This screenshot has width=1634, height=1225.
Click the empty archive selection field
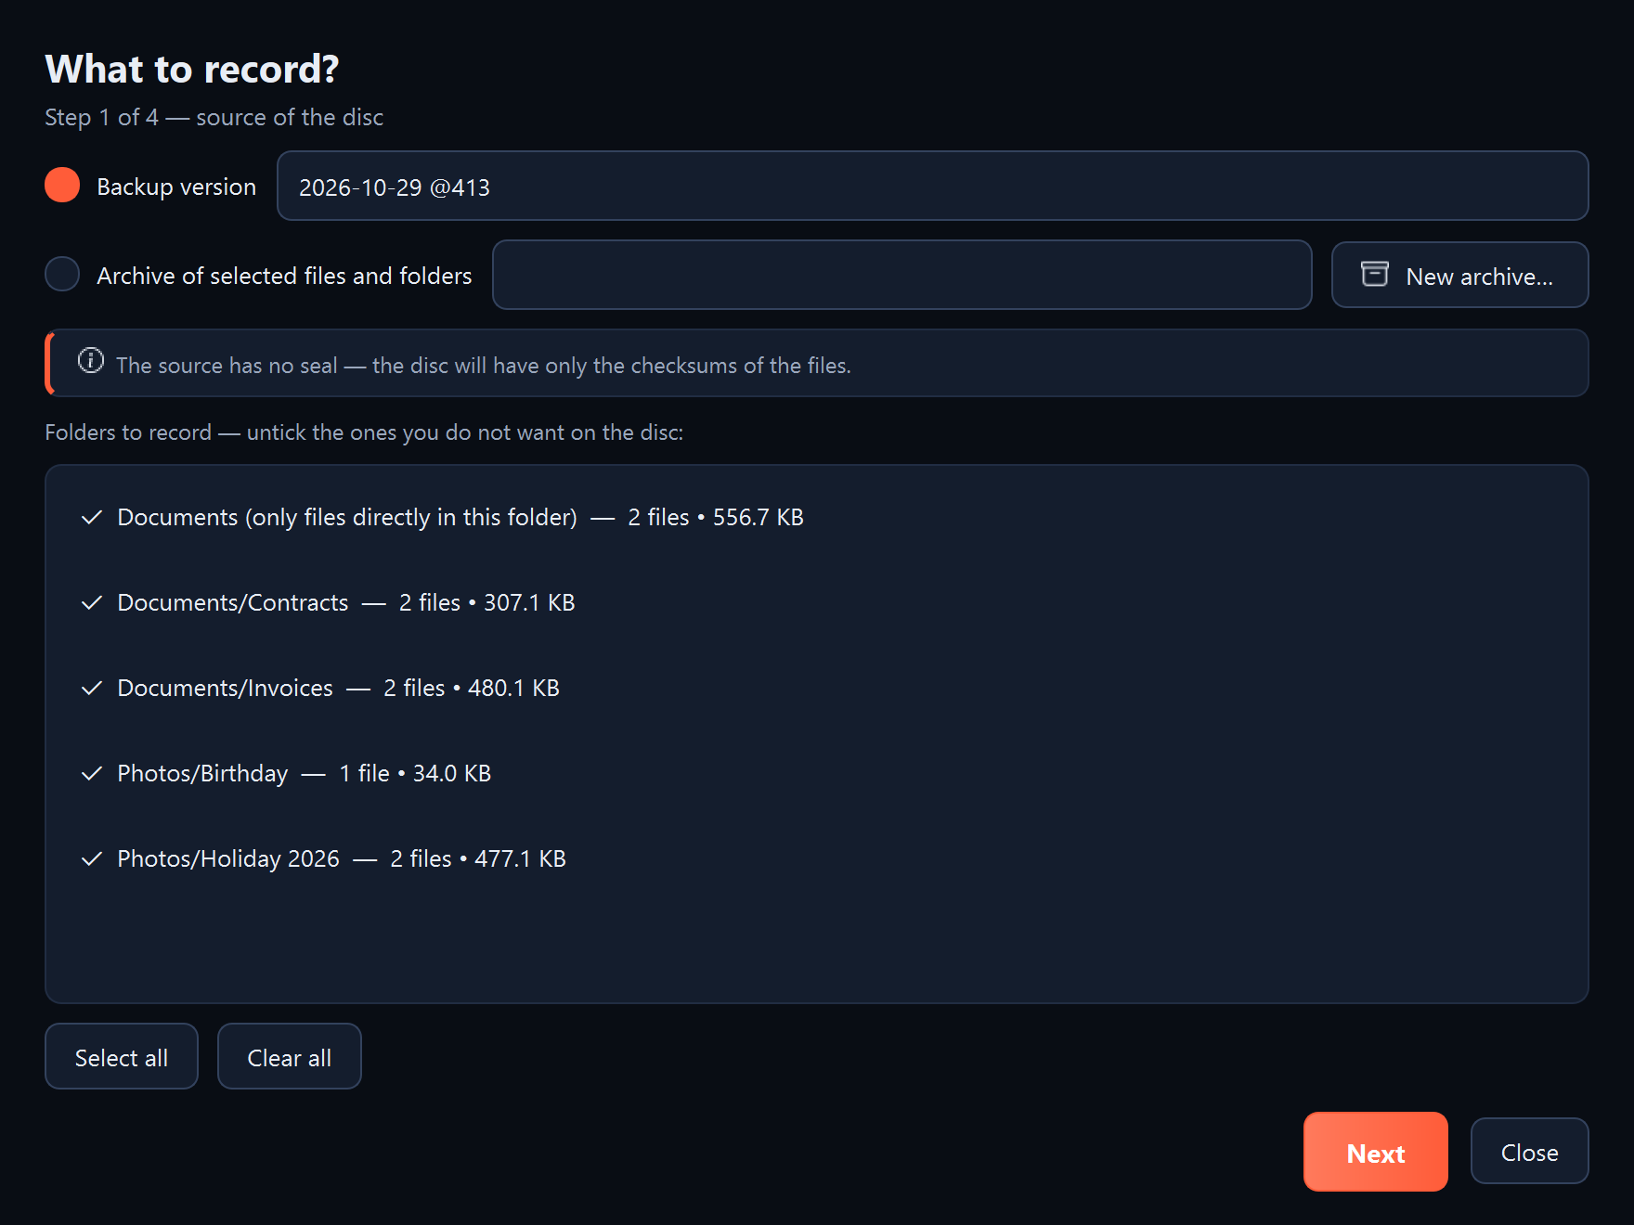901,275
